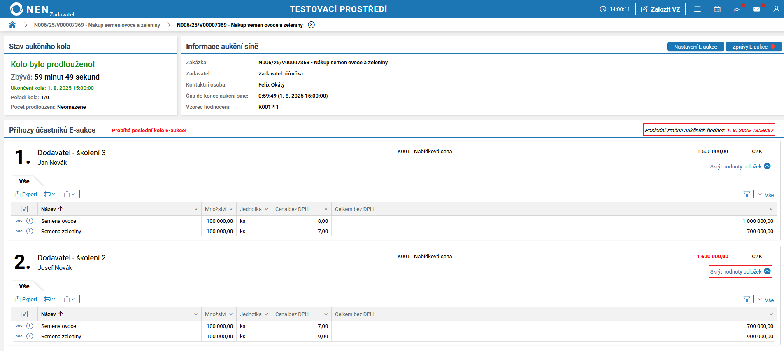Open the user profile icon
Screen dimensions: 784x351
(776, 9)
